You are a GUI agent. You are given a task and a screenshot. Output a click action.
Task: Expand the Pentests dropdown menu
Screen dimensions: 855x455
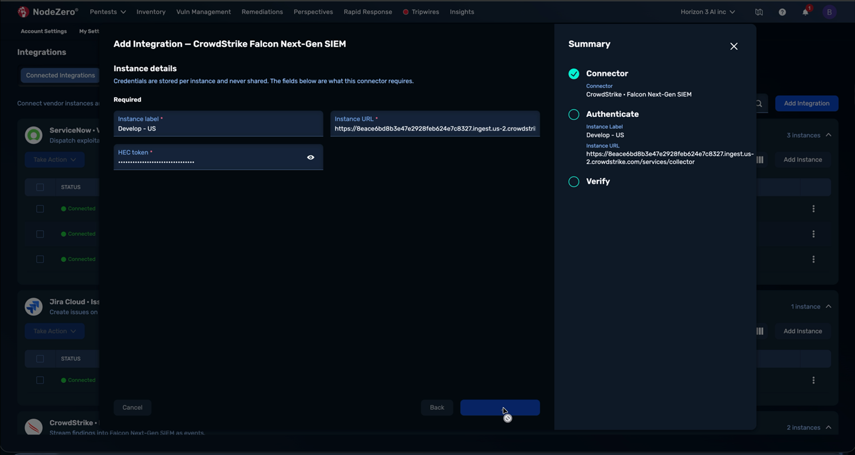[x=108, y=12]
